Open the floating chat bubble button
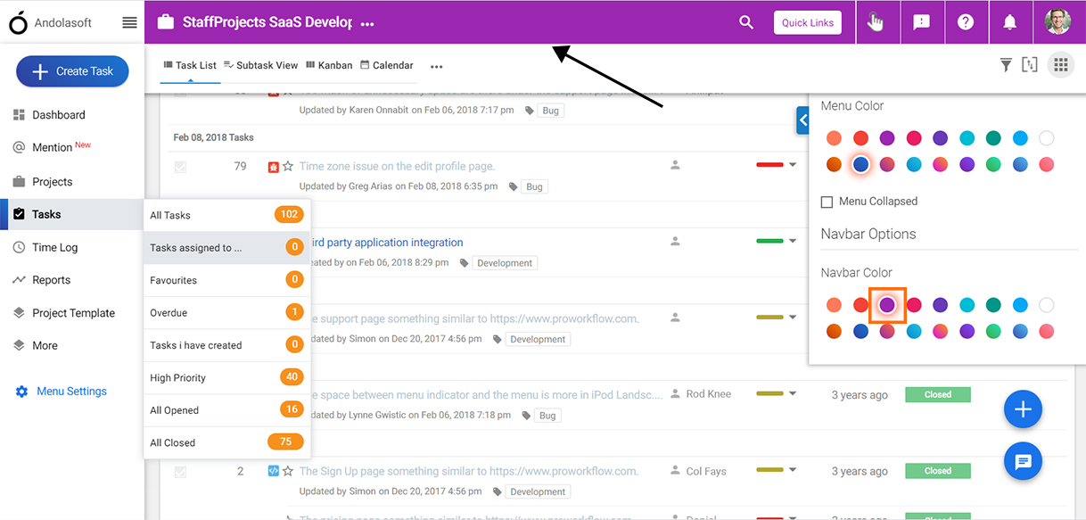1086x520 pixels. click(x=1023, y=461)
